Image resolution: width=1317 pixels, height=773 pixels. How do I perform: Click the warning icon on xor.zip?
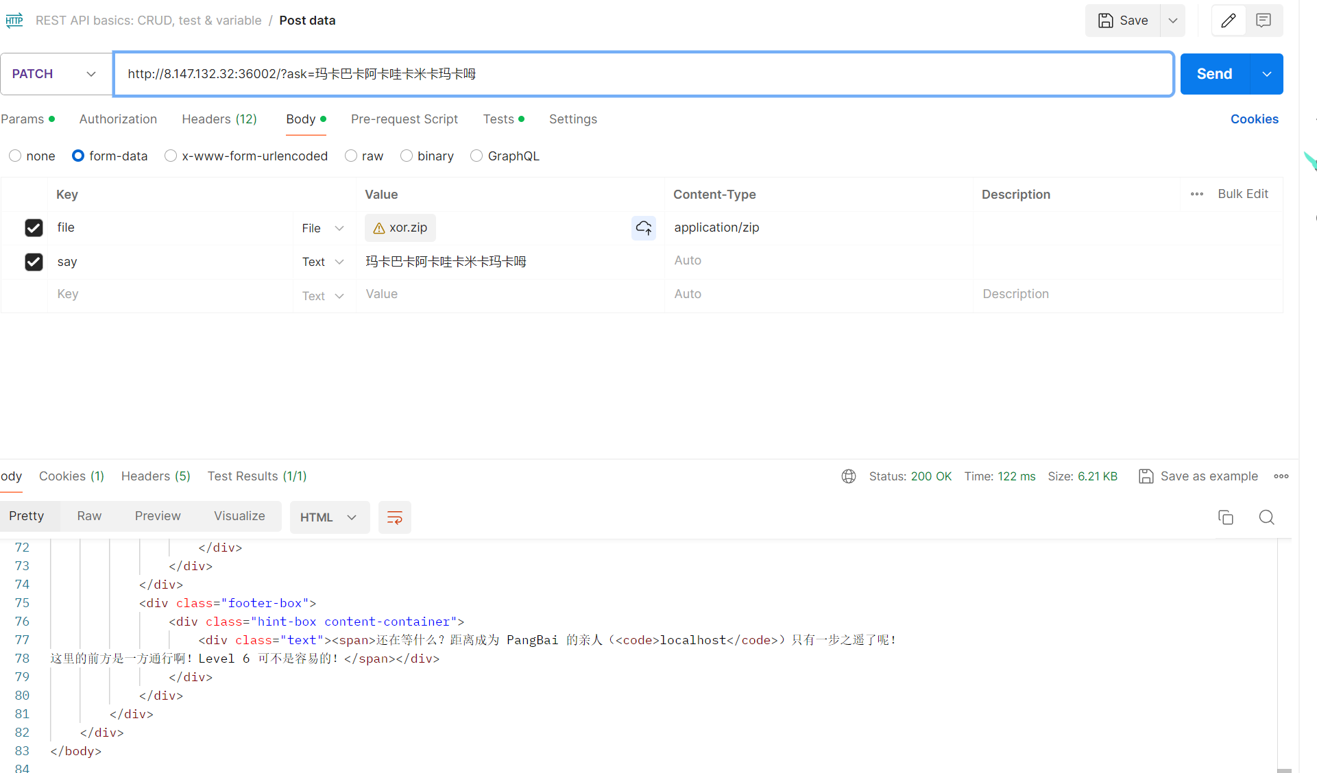[x=378, y=228]
